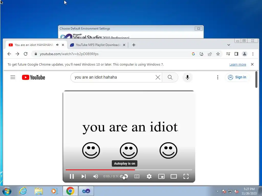Screen dimensions: 262x196
Task: Mute the video player volume
Action: click(96, 176)
